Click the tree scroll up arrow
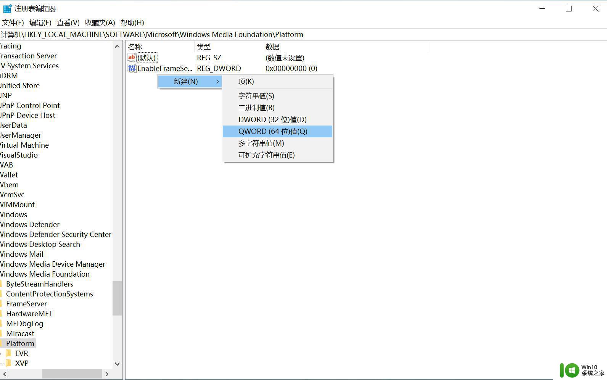607x380 pixels. (117, 47)
